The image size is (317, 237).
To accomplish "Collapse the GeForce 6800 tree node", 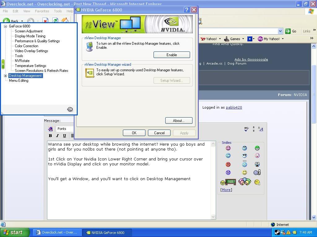I will point(6,26).
